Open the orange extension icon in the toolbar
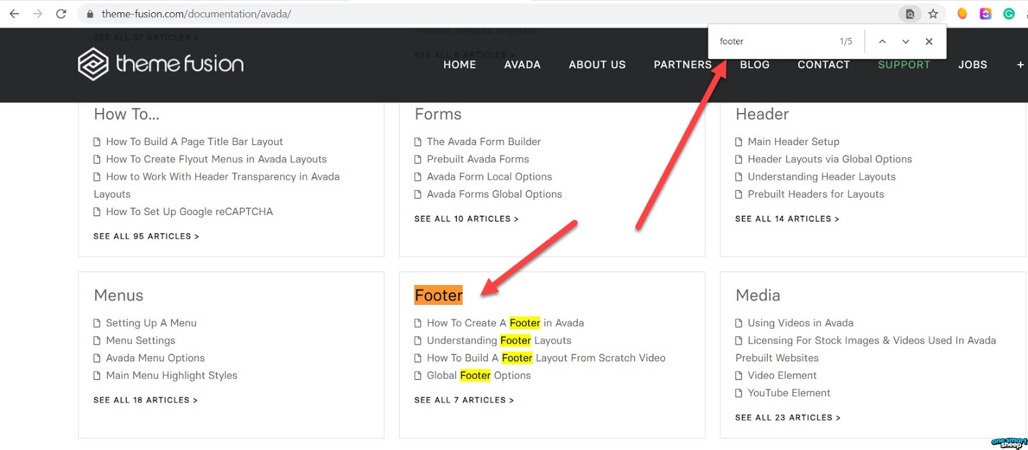The width and height of the screenshot is (1028, 450). [962, 13]
